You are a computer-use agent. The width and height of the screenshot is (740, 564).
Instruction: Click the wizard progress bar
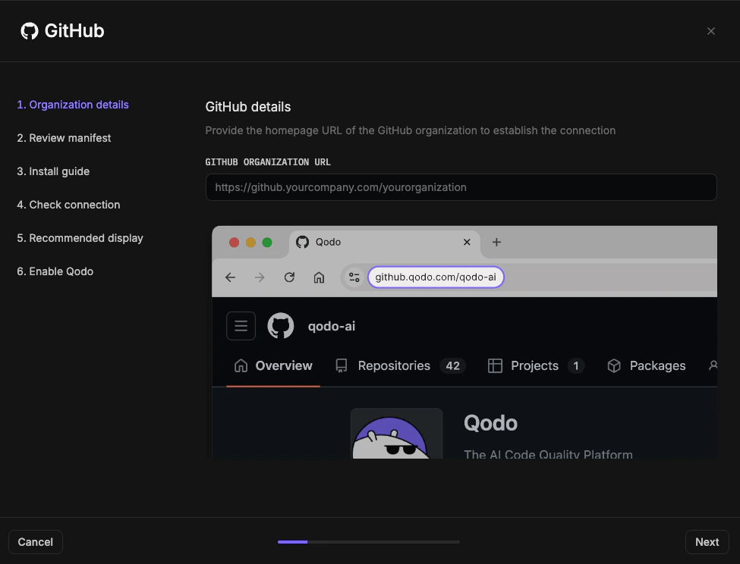pyautogui.click(x=368, y=542)
